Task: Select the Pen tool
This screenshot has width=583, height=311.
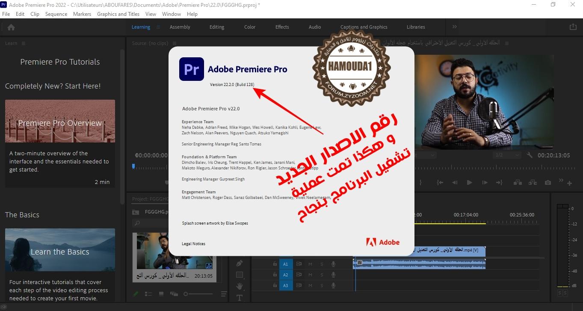Action: point(240,263)
